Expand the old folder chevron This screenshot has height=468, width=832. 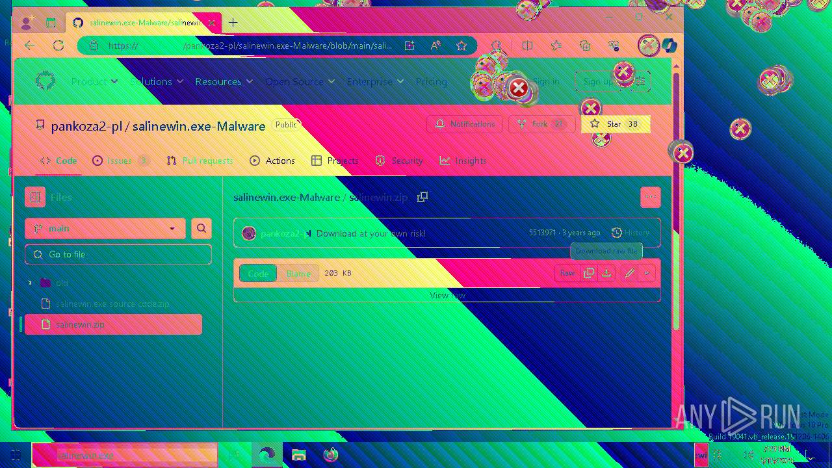point(30,283)
